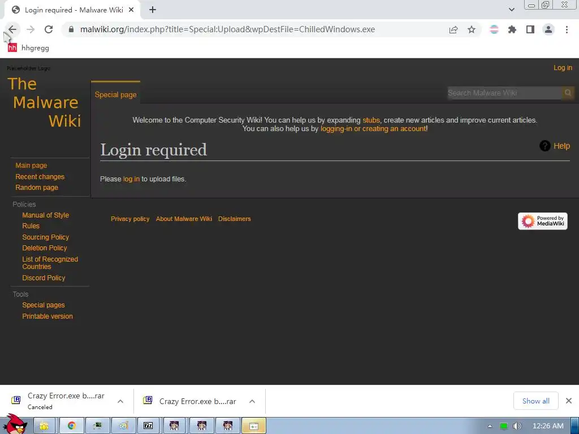Click the browser forward arrow
This screenshot has width=579, height=434.
[31, 29]
